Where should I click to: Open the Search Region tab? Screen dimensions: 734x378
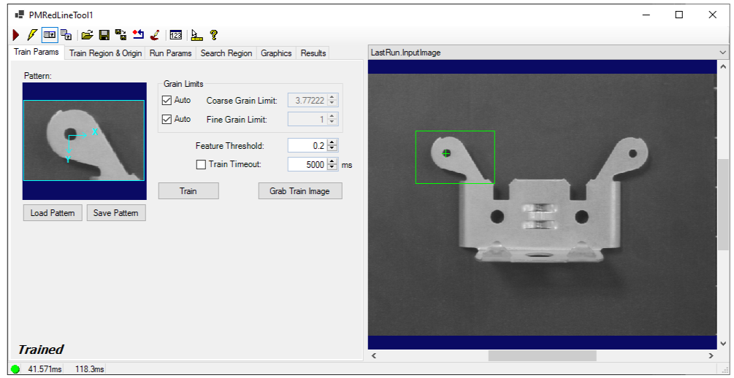(x=226, y=53)
